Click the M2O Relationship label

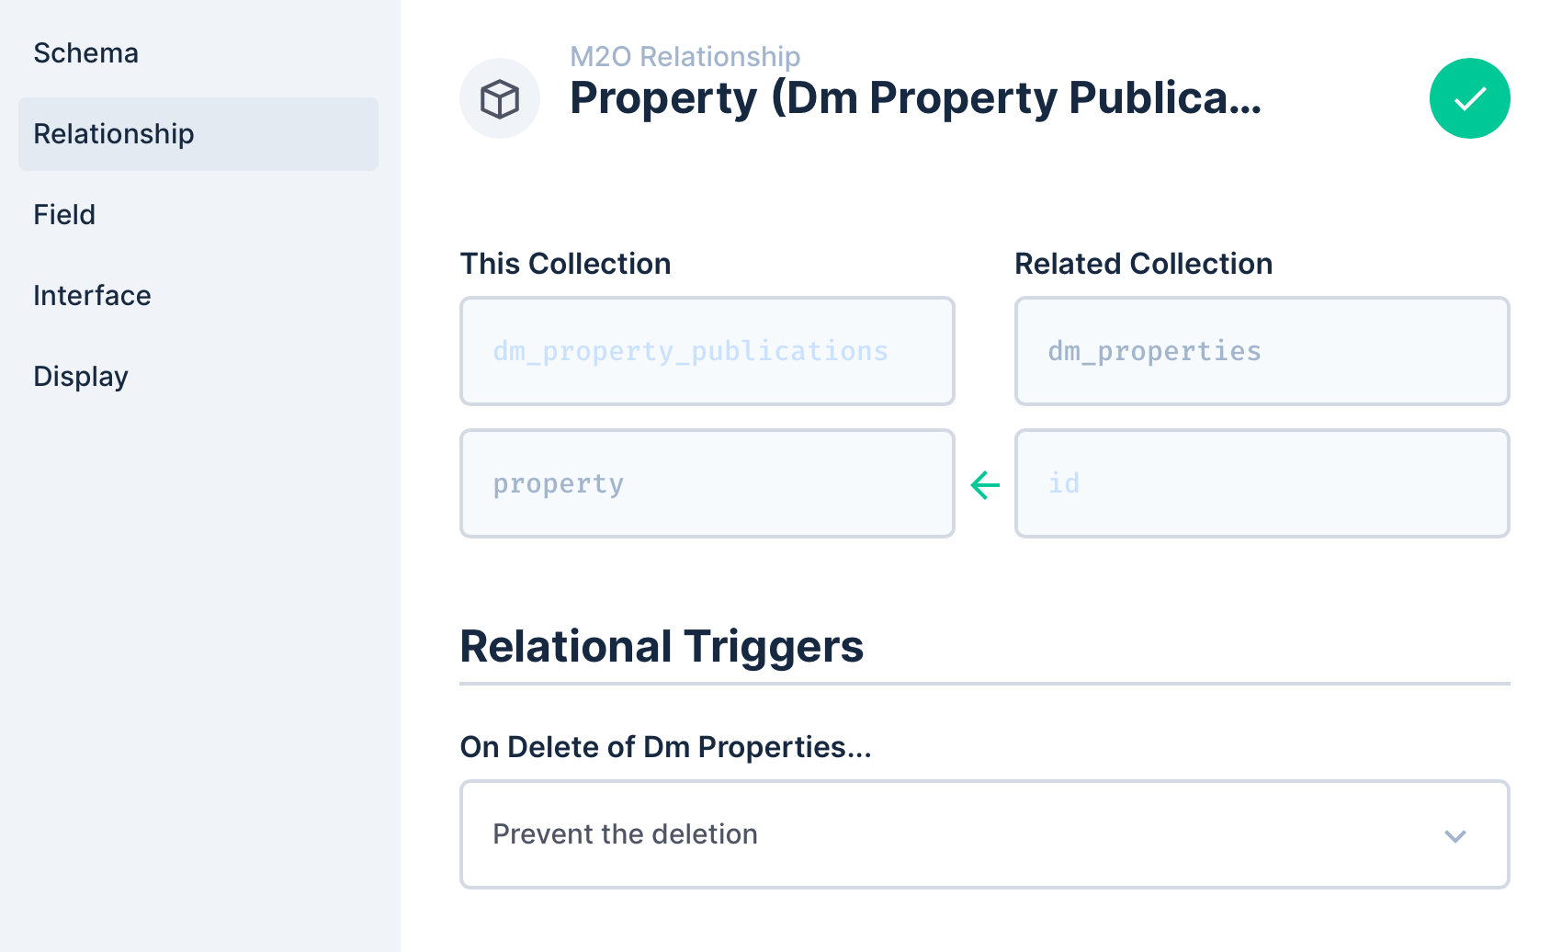point(685,56)
